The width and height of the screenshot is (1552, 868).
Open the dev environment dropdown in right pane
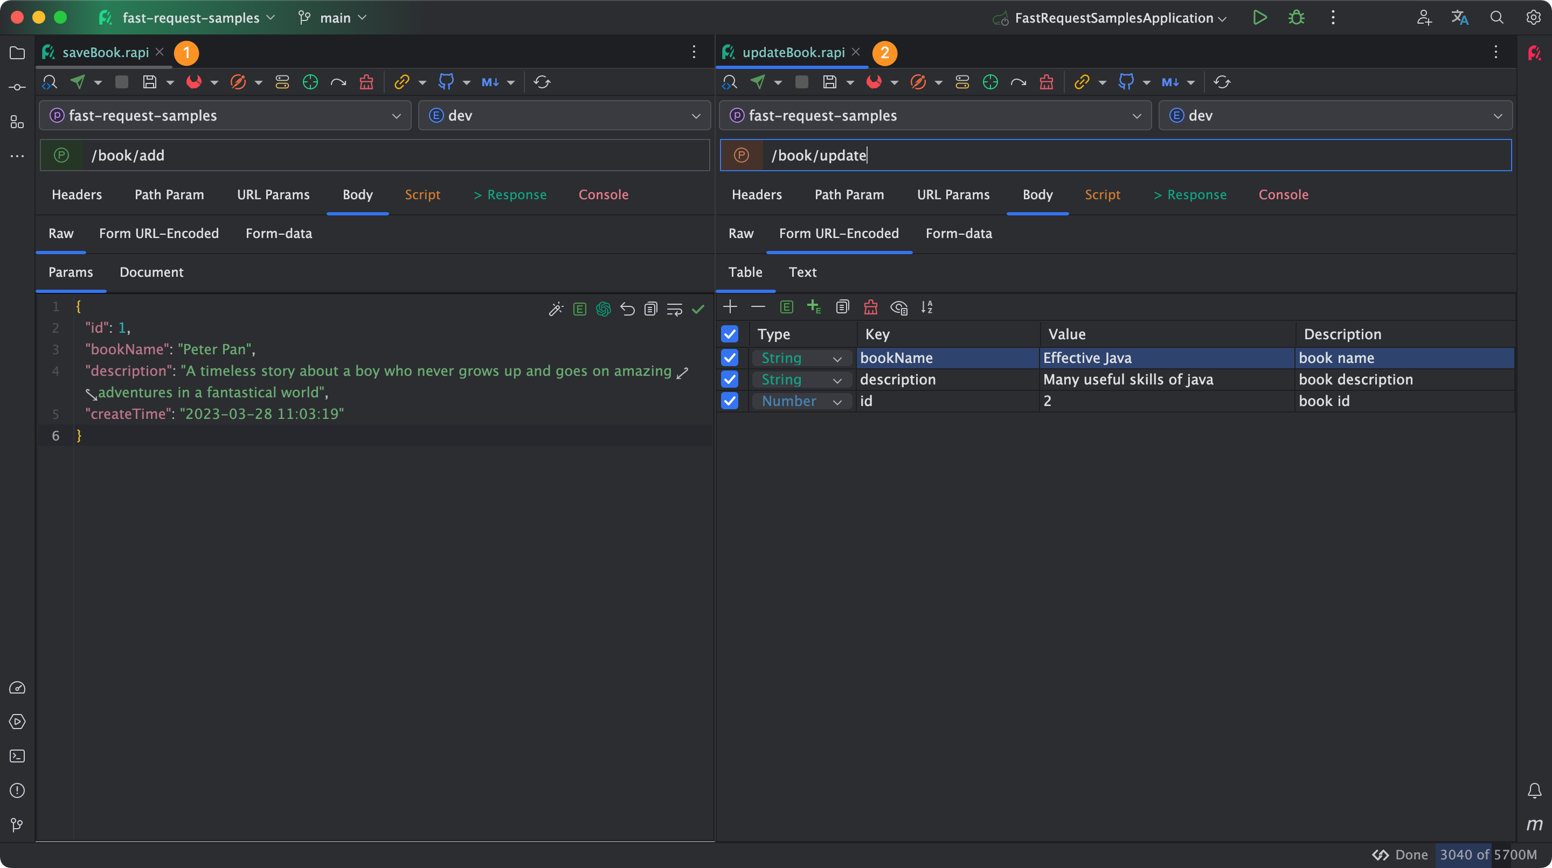coord(1334,116)
